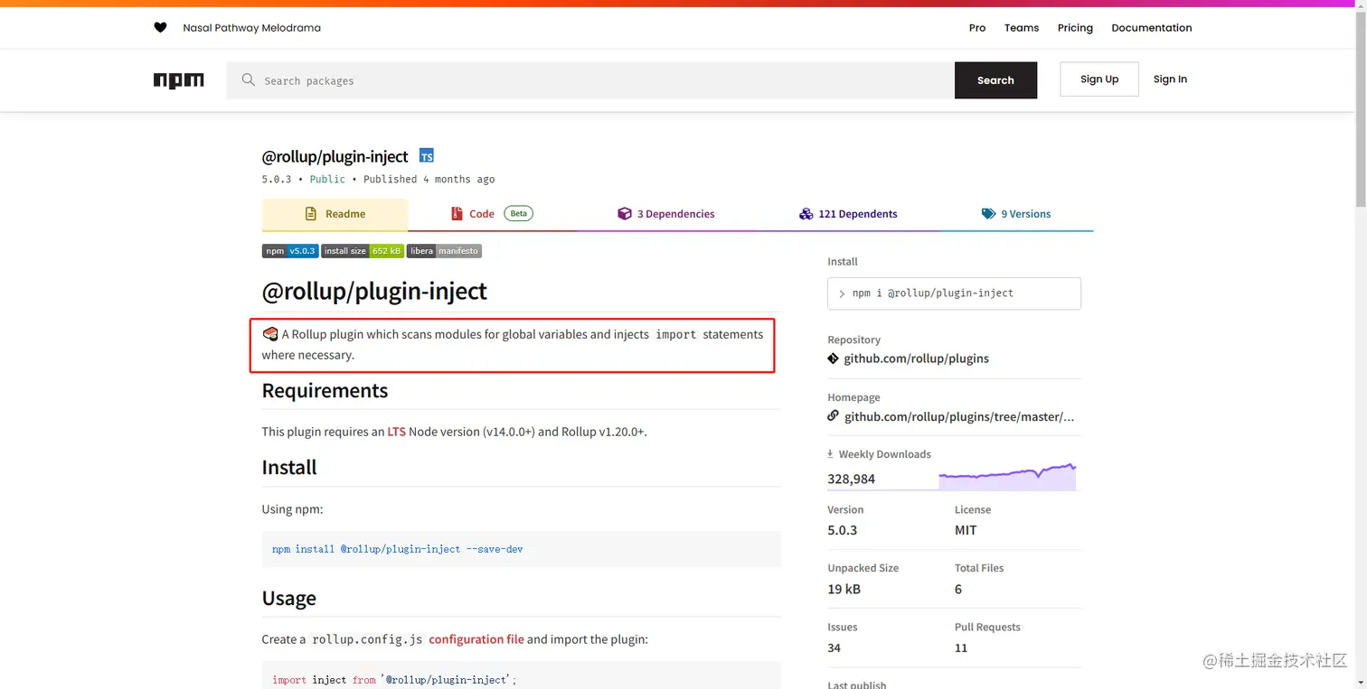Screen dimensions: 1367x689
Task: Click the Public label under package name
Action: 327,179
